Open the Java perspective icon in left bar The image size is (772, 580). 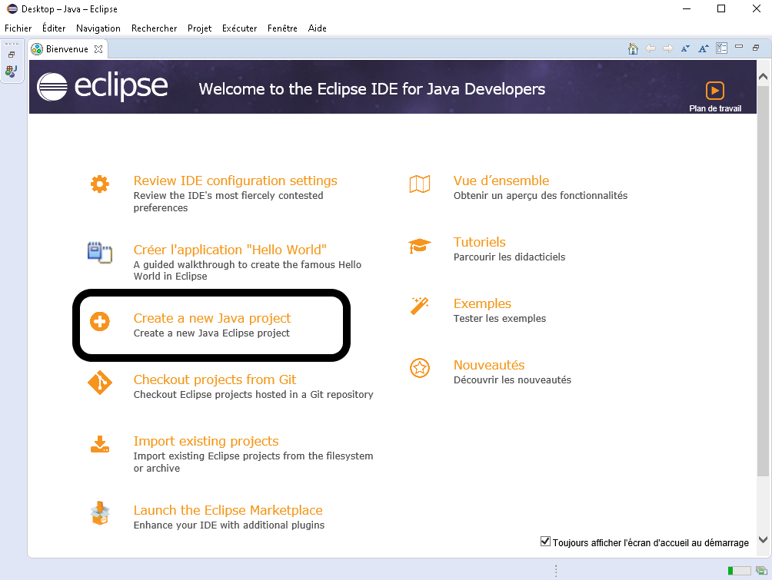point(11,71)
